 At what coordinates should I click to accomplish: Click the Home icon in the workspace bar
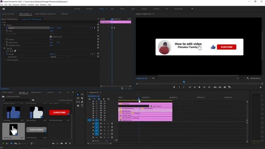coord(4,9)
